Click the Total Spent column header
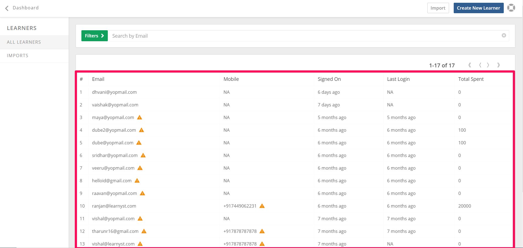The height and width of the screenshot is (248, 523). pyautogui.click(x=471, y=79)
